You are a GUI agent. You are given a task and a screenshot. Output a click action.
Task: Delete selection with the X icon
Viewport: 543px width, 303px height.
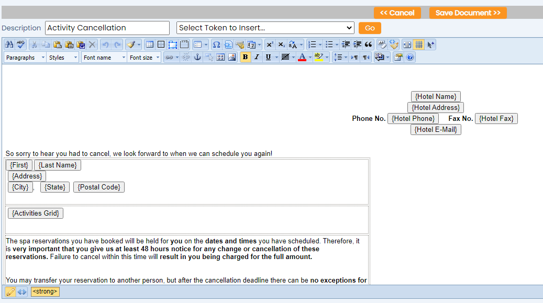point(92,44)
